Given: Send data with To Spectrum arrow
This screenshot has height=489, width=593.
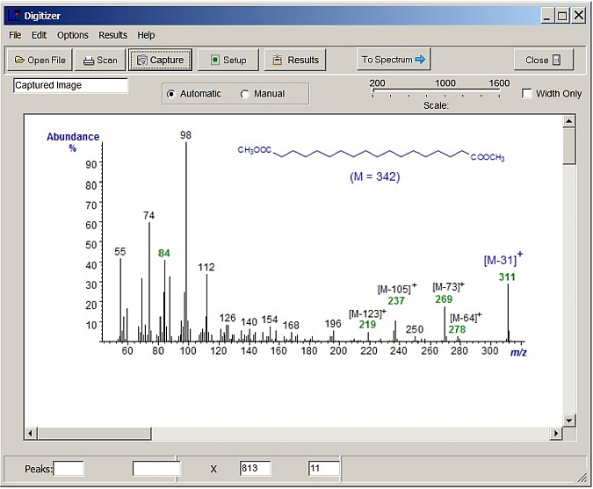Looking at the screenshot, I should [x=394, y=60].
